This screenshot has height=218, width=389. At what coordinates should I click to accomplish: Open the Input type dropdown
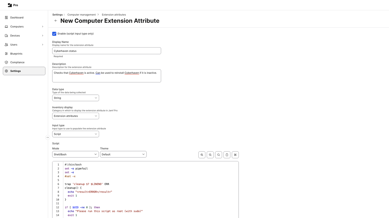(x=75, y=134)
